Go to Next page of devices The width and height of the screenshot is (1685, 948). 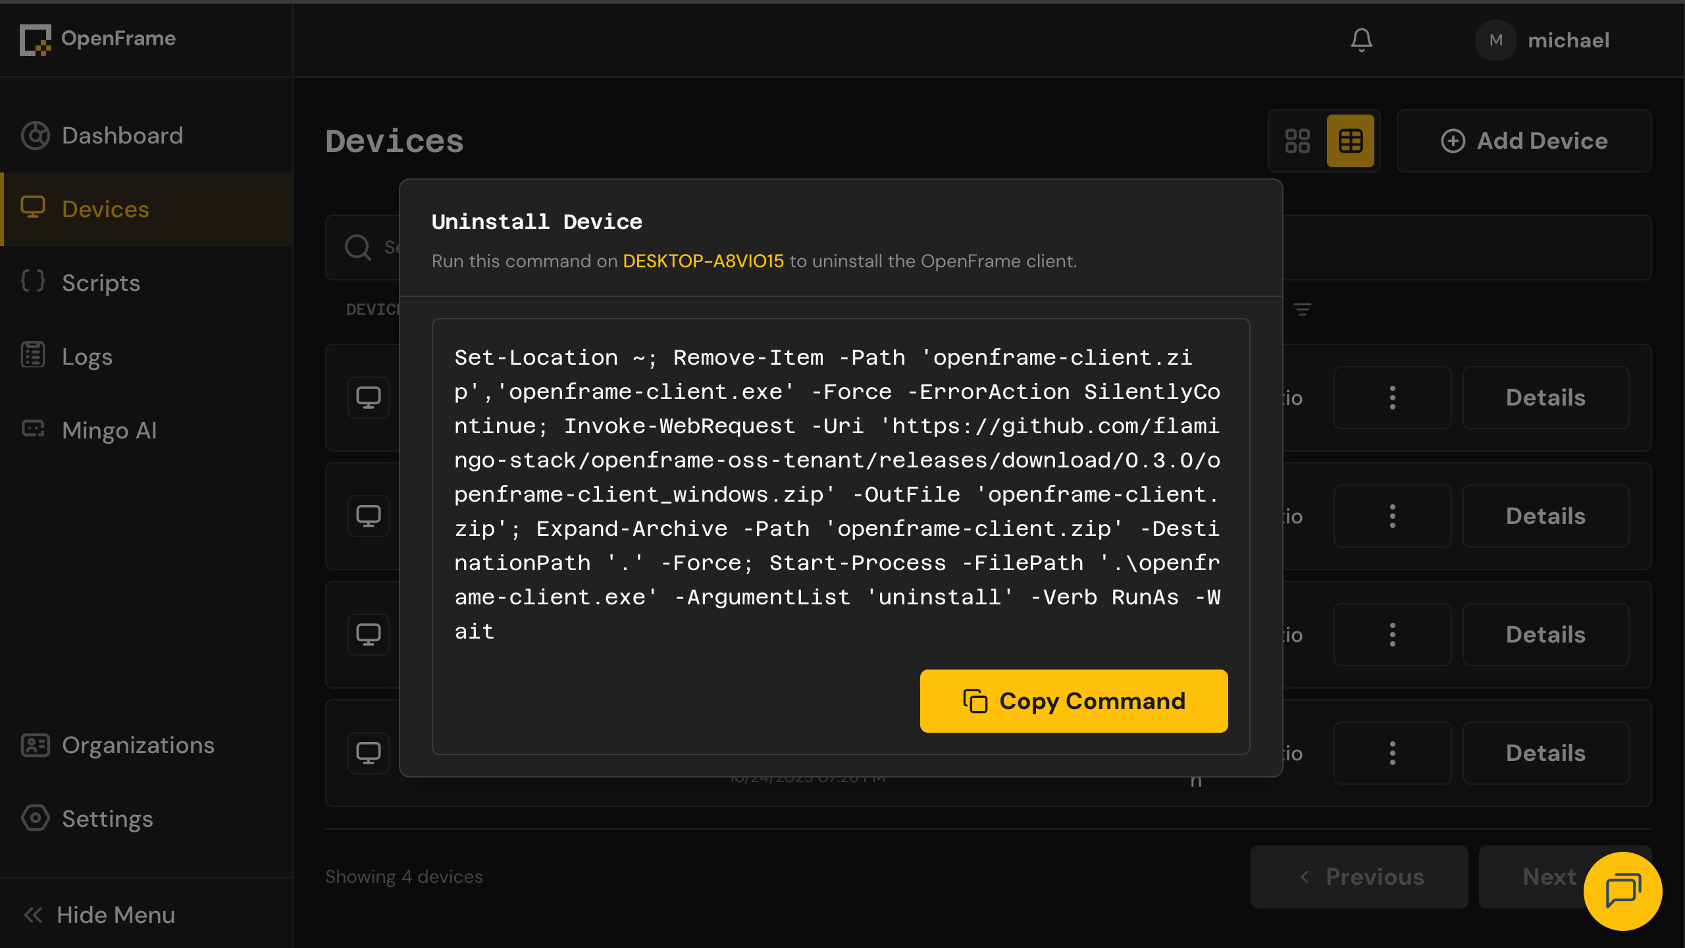coord(1549,877)
